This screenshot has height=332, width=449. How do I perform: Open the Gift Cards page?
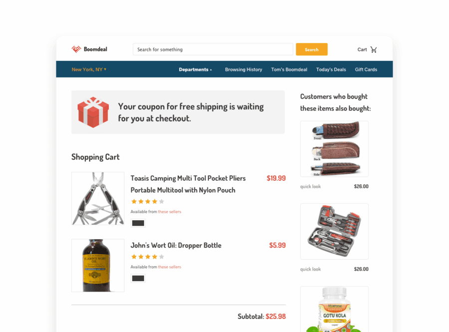366,69
